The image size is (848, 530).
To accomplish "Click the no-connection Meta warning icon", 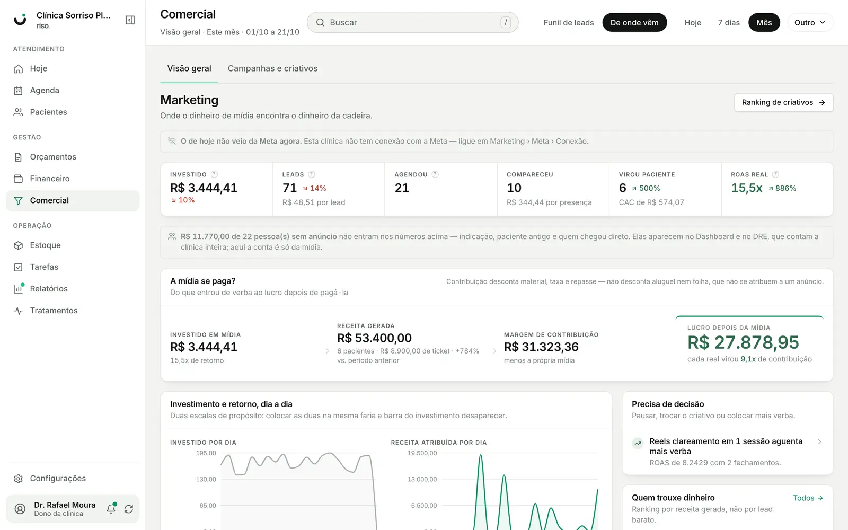I will (172, 141).
